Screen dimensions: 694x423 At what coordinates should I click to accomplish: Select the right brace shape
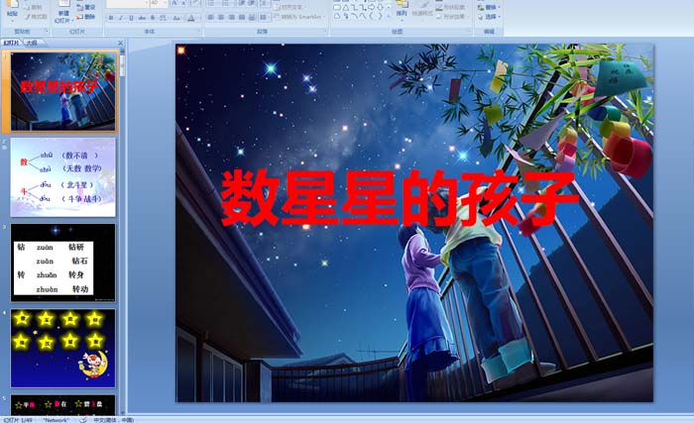pyautogui.click(x=380, y=16)
